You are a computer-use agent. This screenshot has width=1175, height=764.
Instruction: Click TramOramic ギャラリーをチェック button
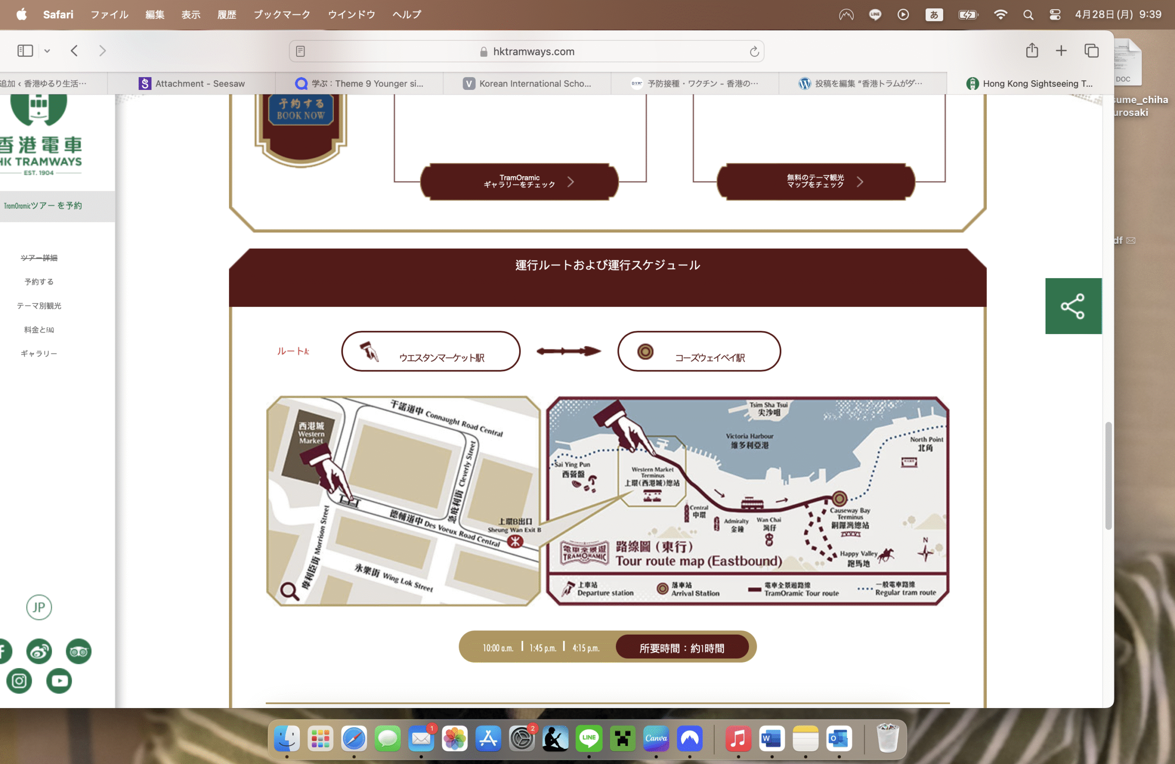(x=520, y=182)
